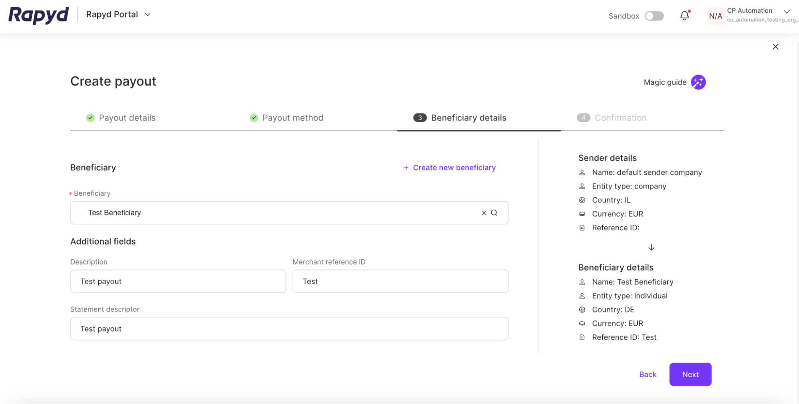Screen dimensions: 799x404
Task: Clear the Test Beneficiary selection with the X icon
Action: [484, 213]
